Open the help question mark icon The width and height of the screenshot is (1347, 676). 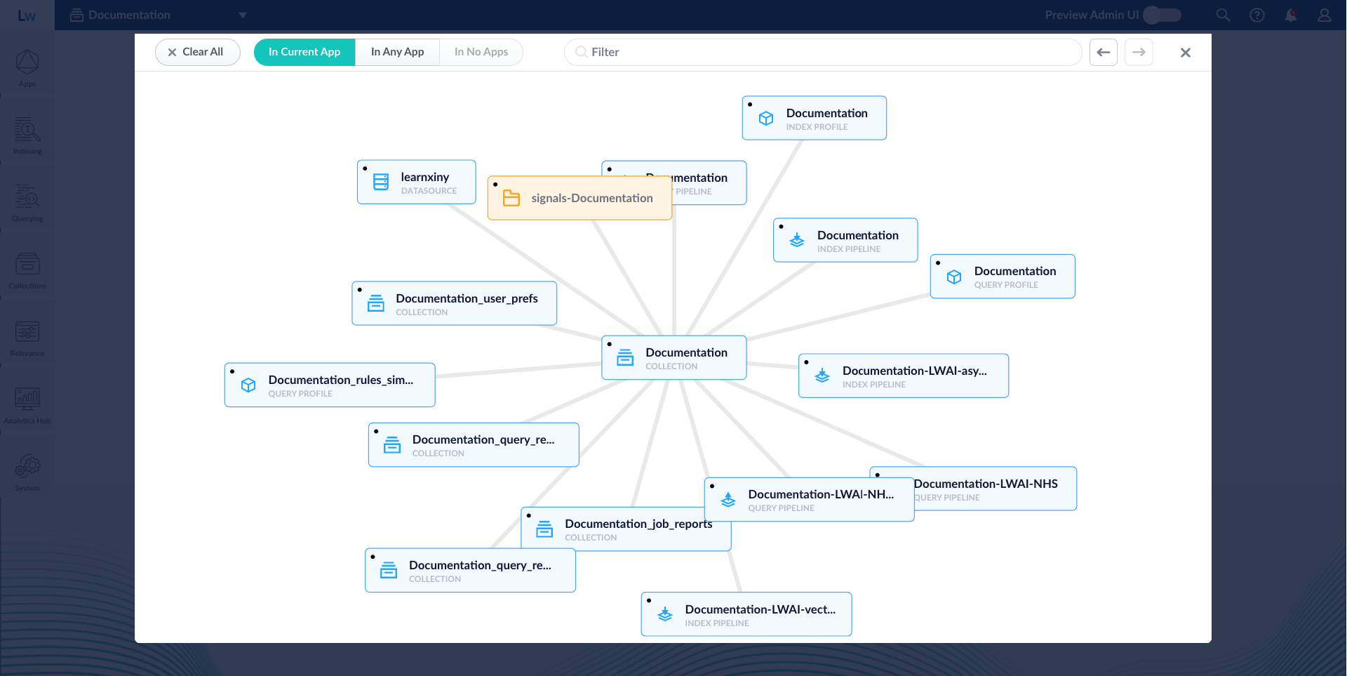click(x=1256, y=15)
